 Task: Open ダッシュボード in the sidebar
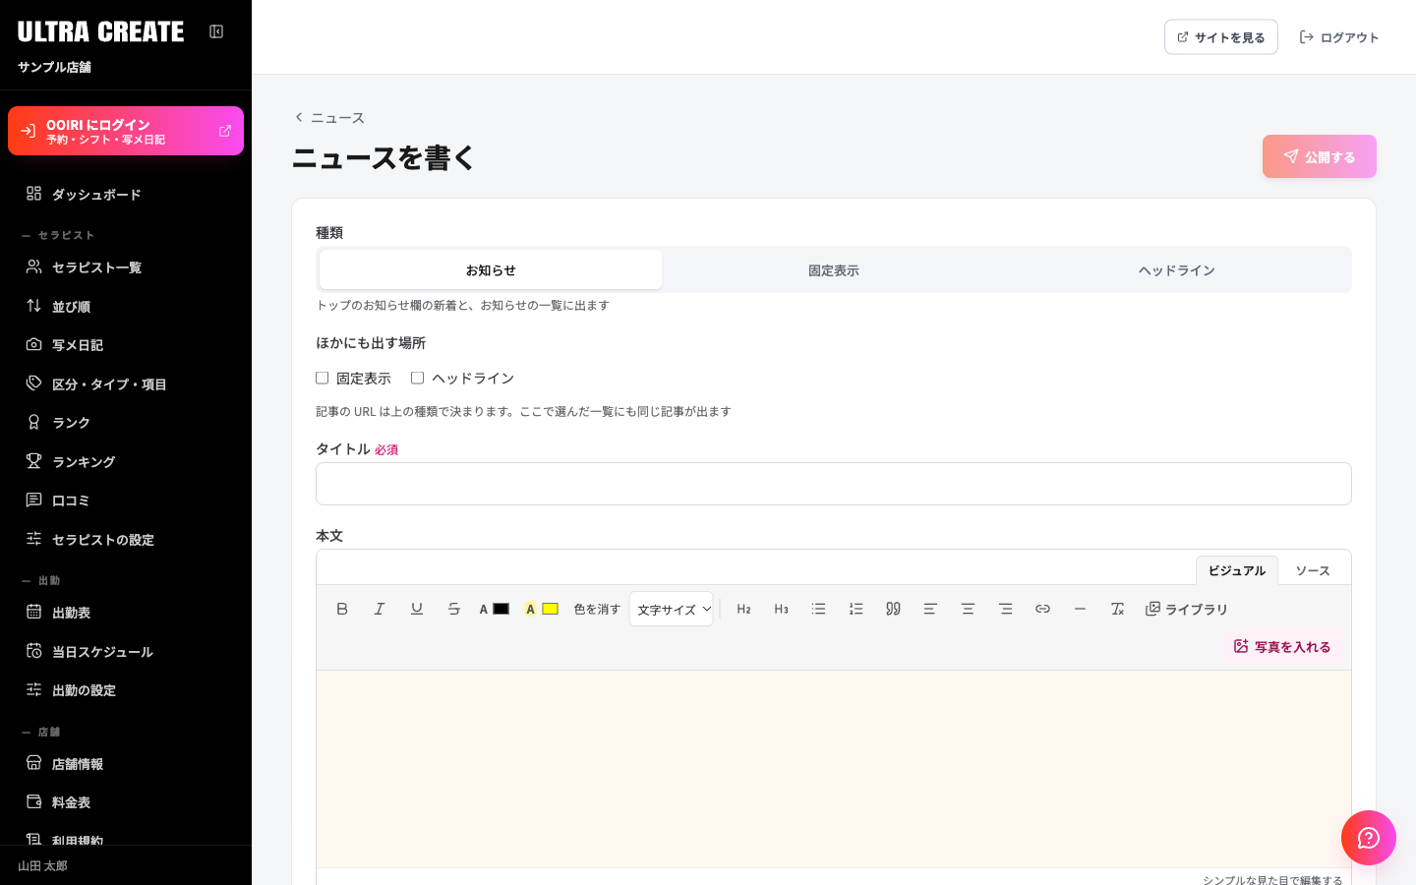(126, 194)
